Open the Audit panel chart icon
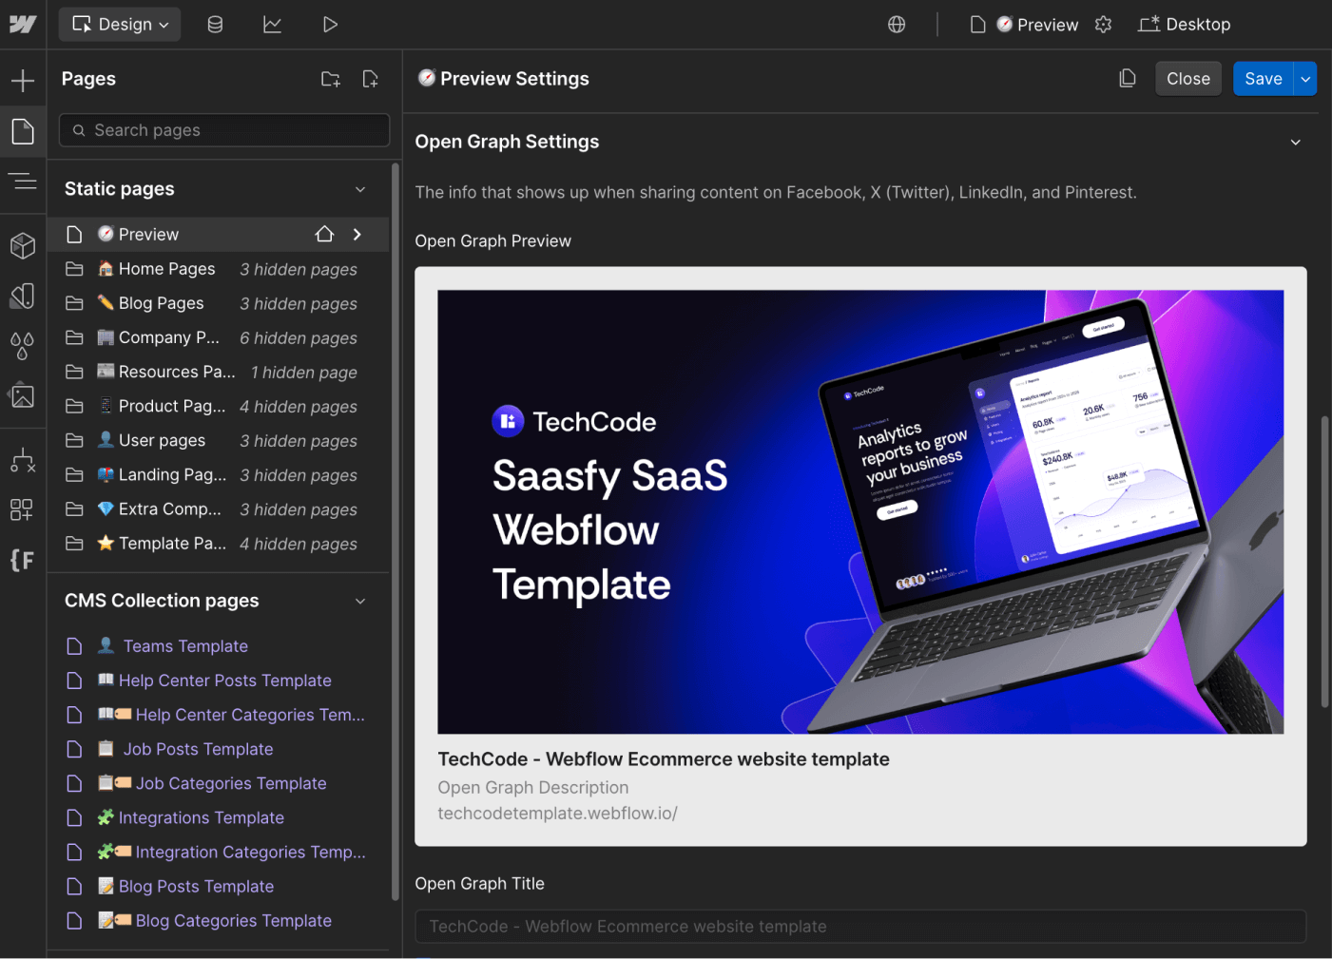 (273, 24)
